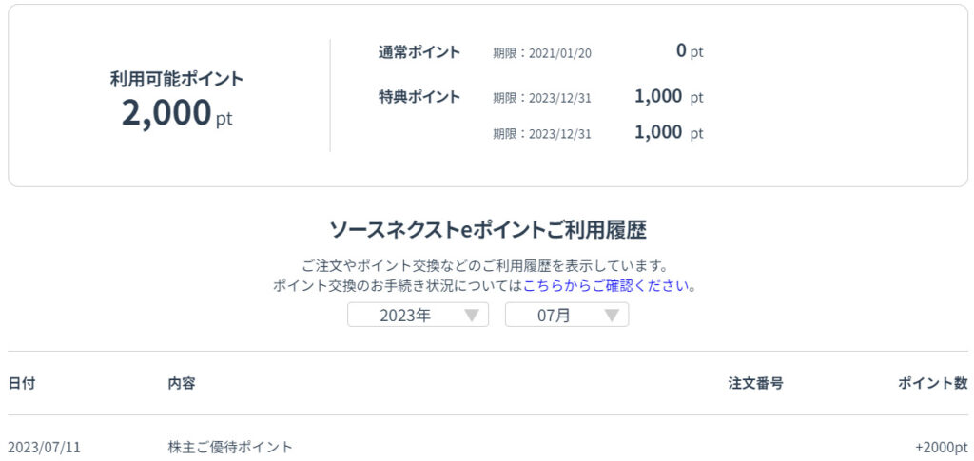The image size is (974, 461).
Task: Select the 株主ご優待ポイント history entry
Action: pos(230,447)
